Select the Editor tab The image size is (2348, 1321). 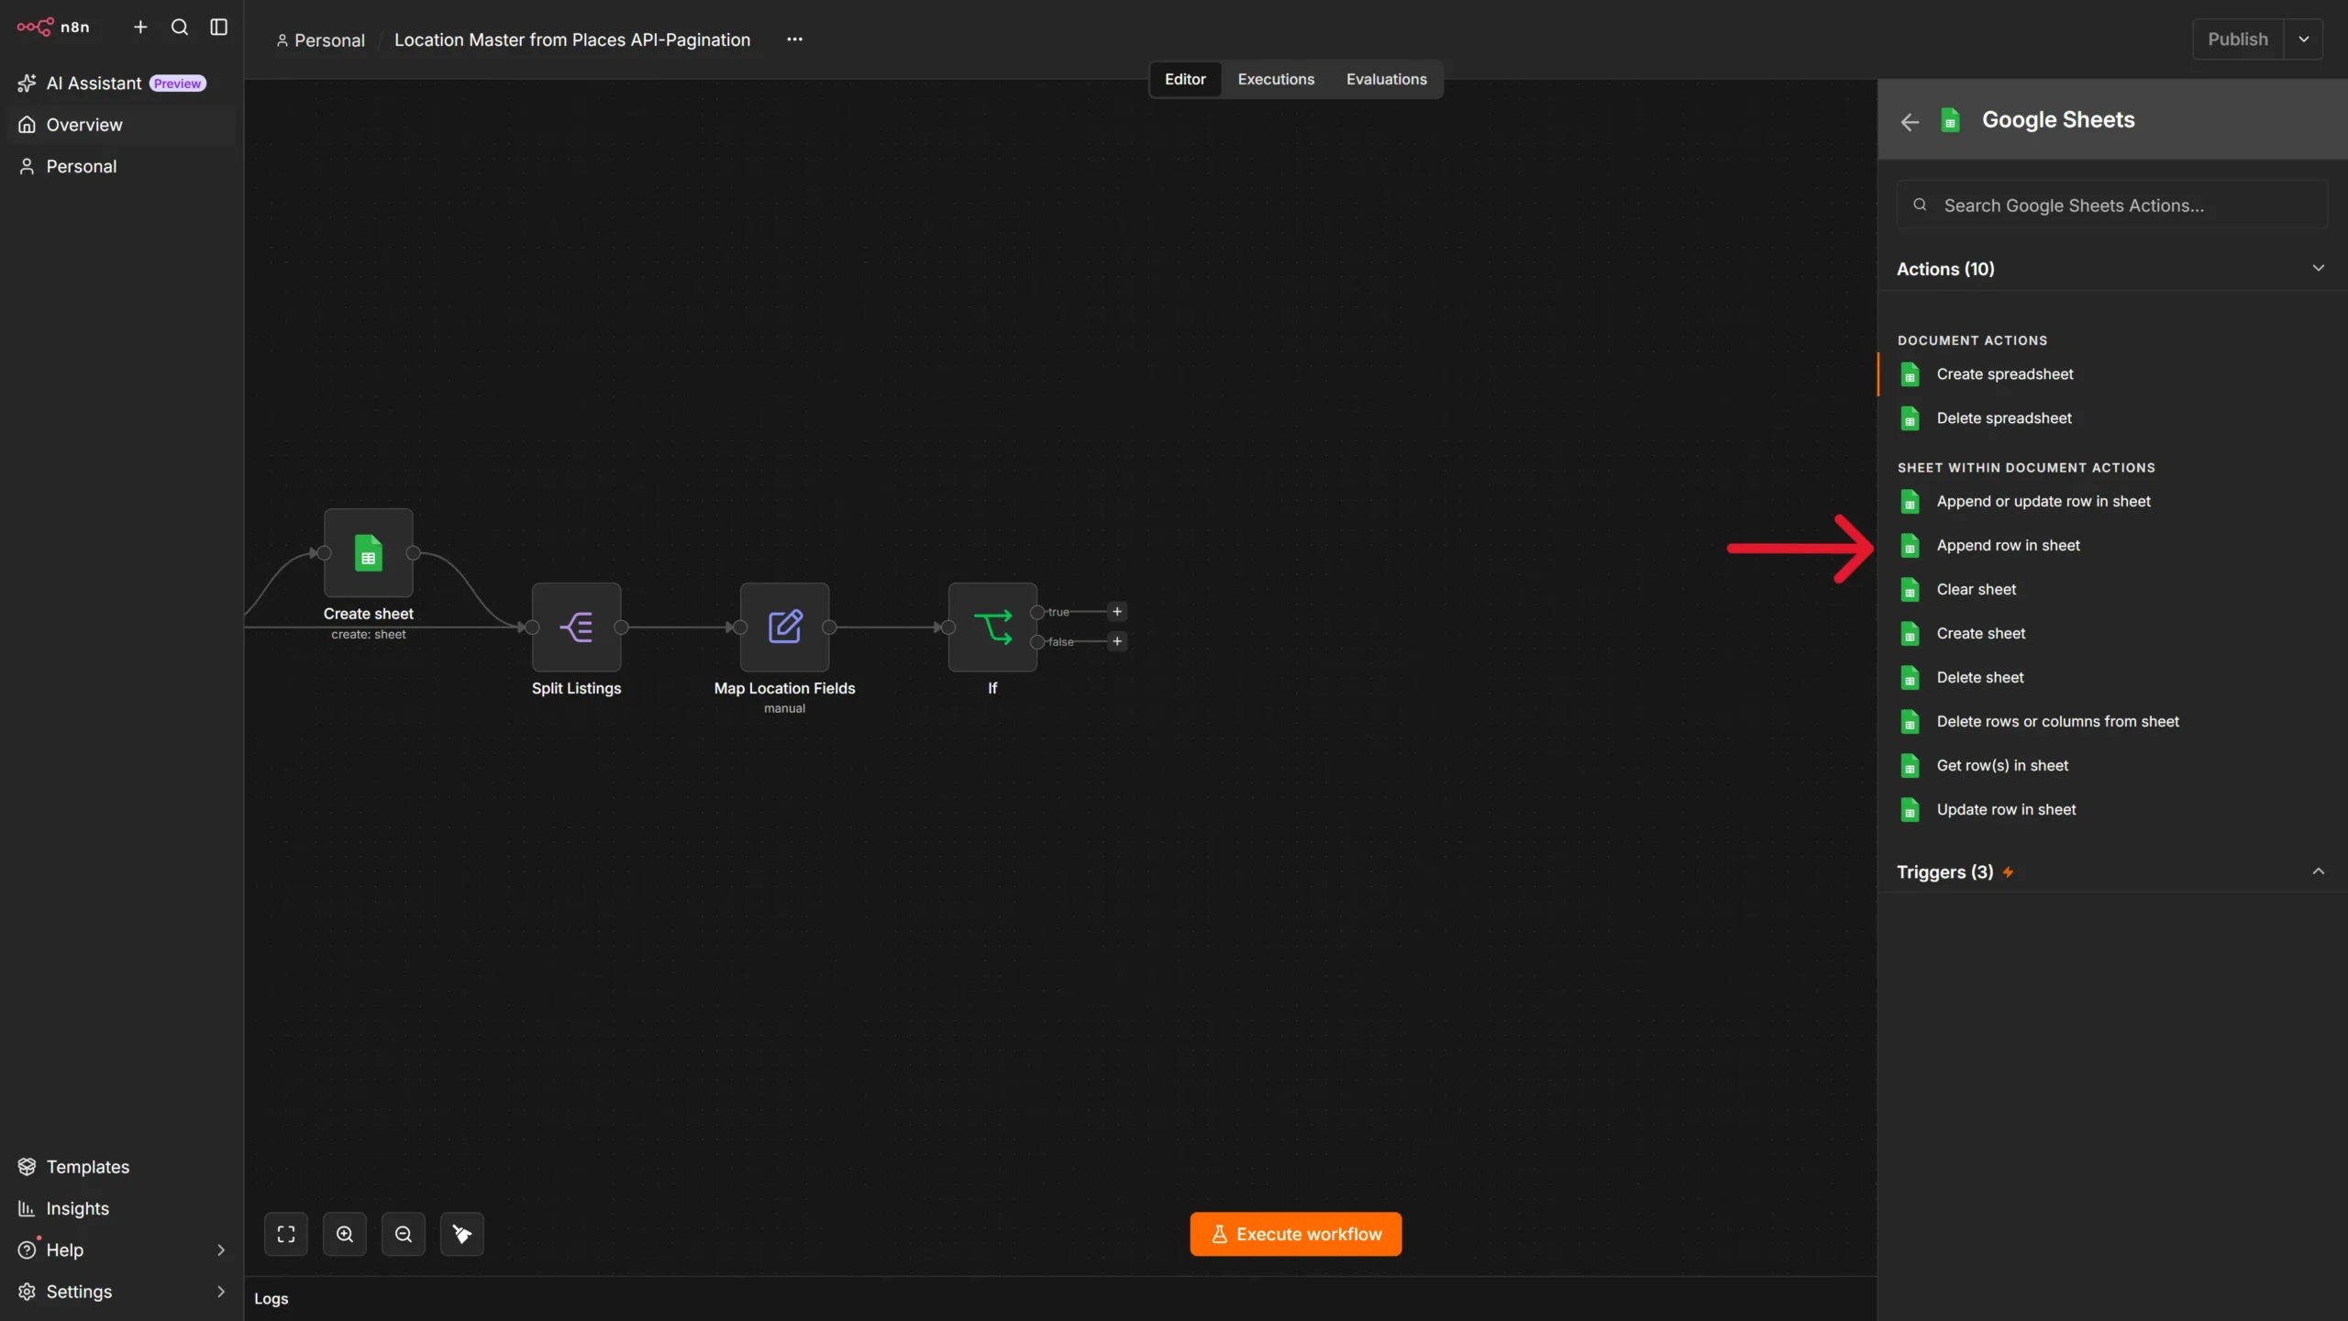pyautogui.click(x=1185, y=79)
